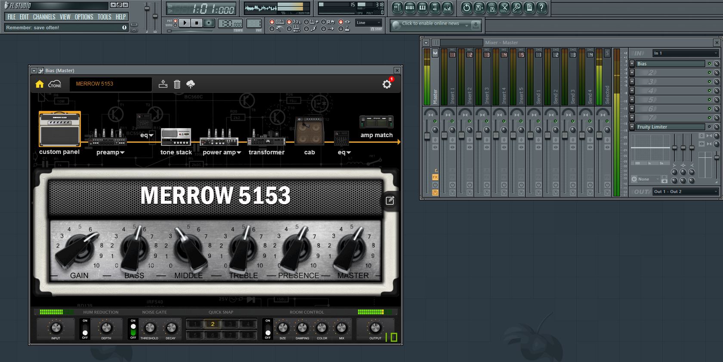Toggle the Bias effect slot enable LED
This screenshot has width=723, height=362.
tap(709, 64)
